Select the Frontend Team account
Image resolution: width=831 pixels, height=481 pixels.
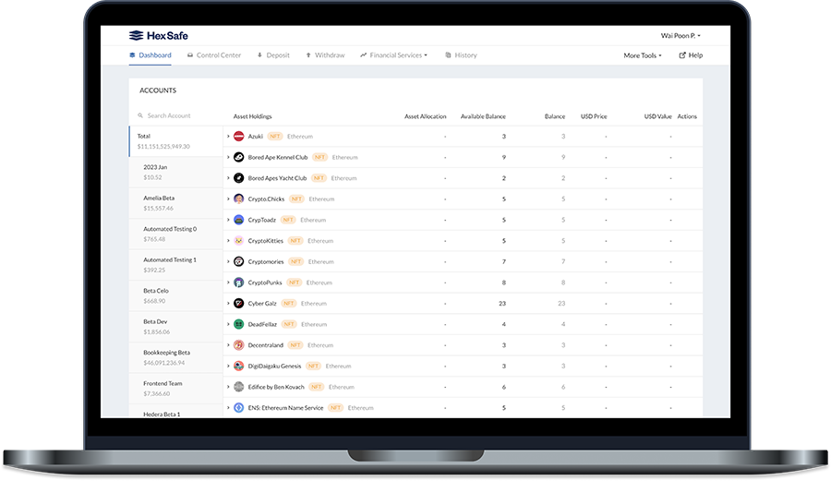(176, 389)
